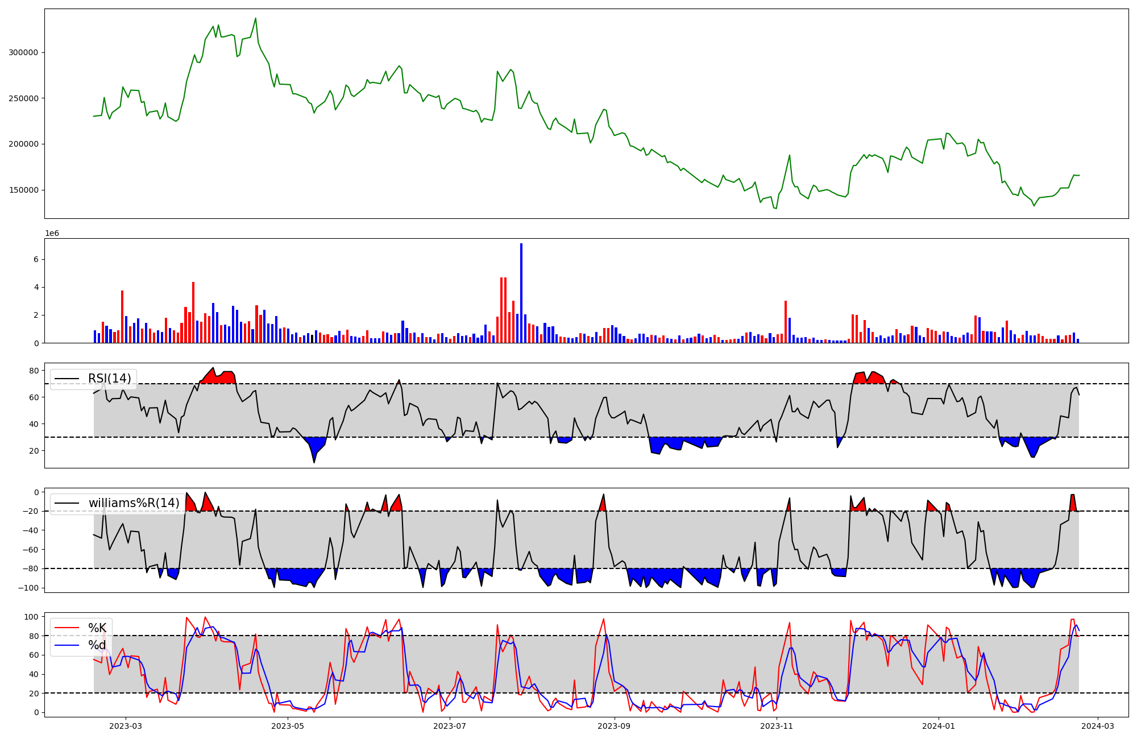This screenshot has height=739, width=1137.
Task: Click the RSI(14) legend label
Action: (x=109, y=379)
